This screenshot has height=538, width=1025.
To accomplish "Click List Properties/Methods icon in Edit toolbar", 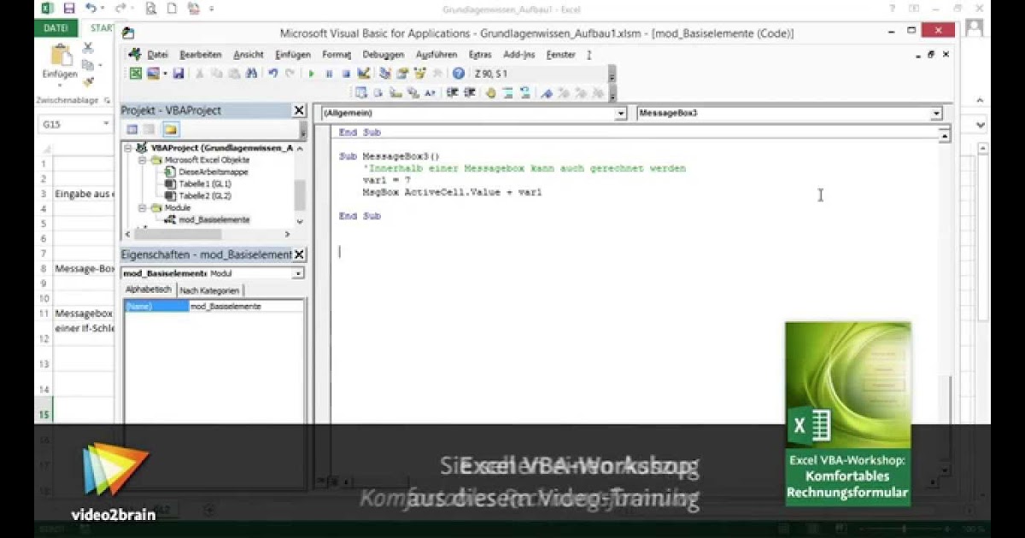I will (x=360, y=92).
